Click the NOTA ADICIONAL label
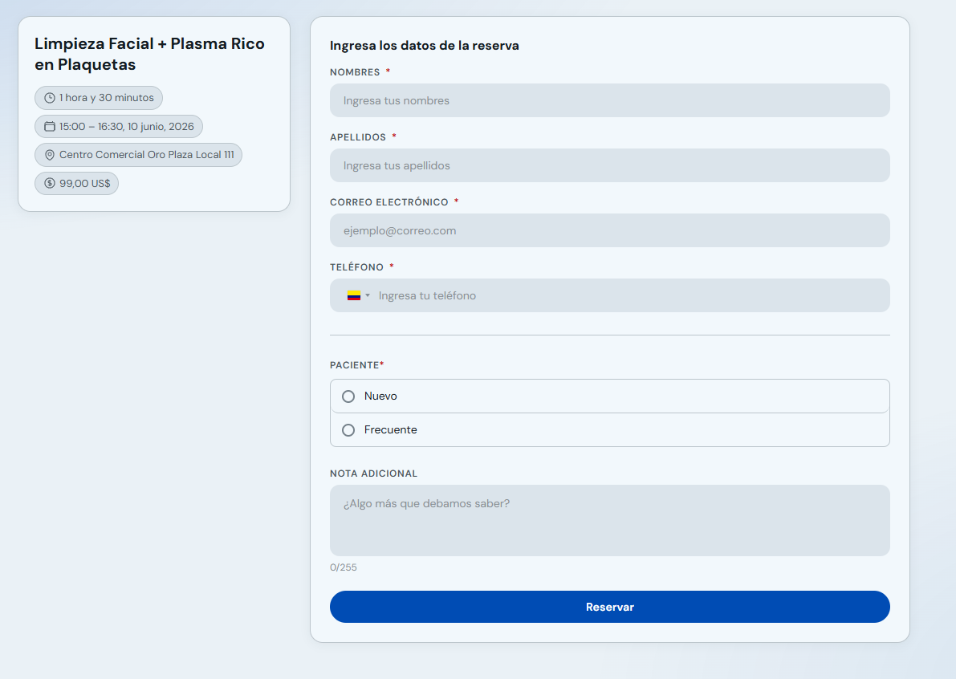Viewport: 956px width, 679px height. tap(374, 474)
